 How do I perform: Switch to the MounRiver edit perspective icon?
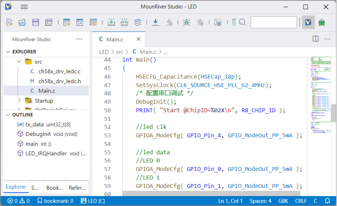coord(308,22)
